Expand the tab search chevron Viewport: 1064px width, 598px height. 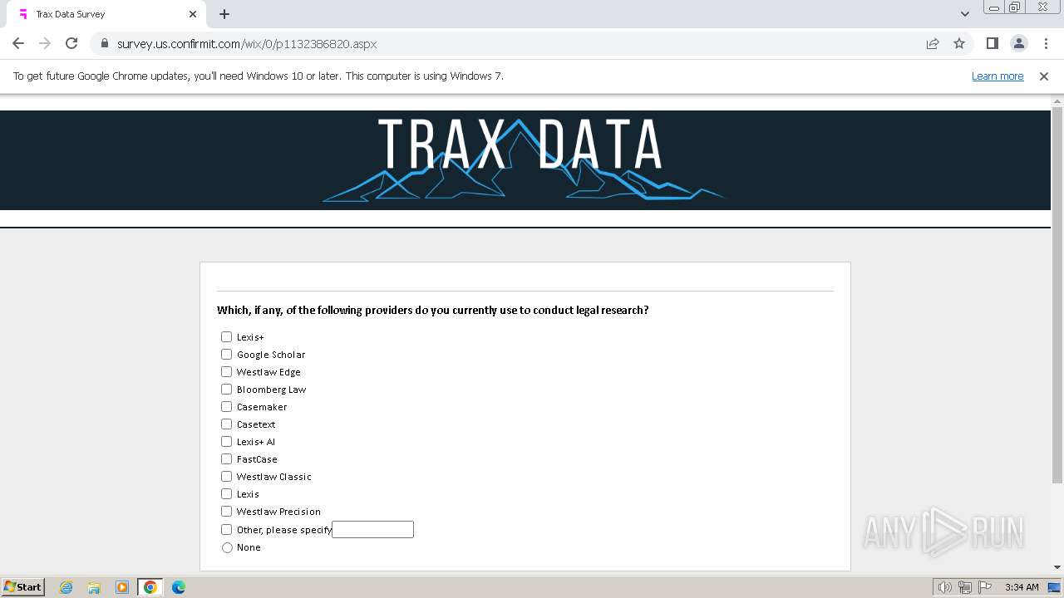click(964, 14)
